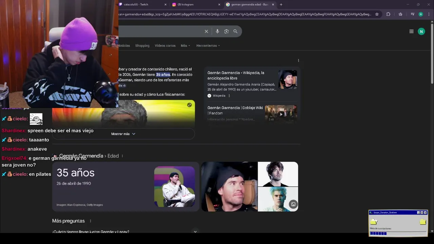Click Erigxoel74 chat message about german garmedia
Viewport: 434px width, 244px height.
[x=44, y=162]
